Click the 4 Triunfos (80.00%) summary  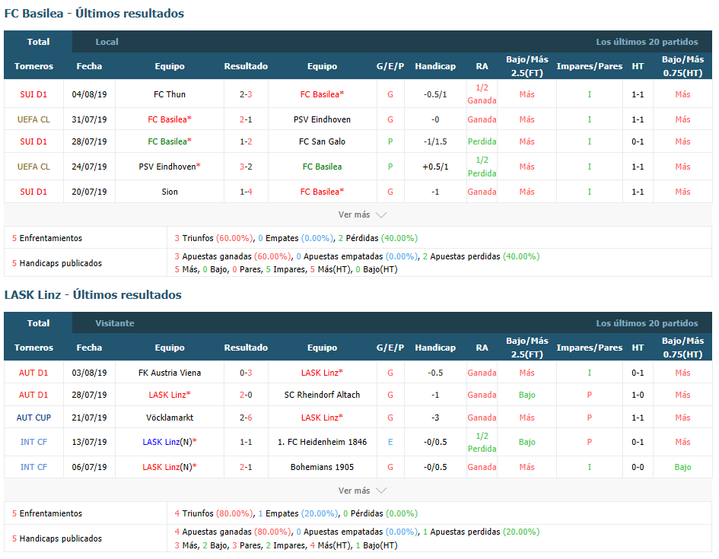coord(214,513)
